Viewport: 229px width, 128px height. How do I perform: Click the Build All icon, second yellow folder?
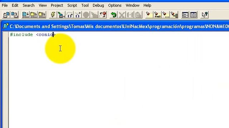42,15
